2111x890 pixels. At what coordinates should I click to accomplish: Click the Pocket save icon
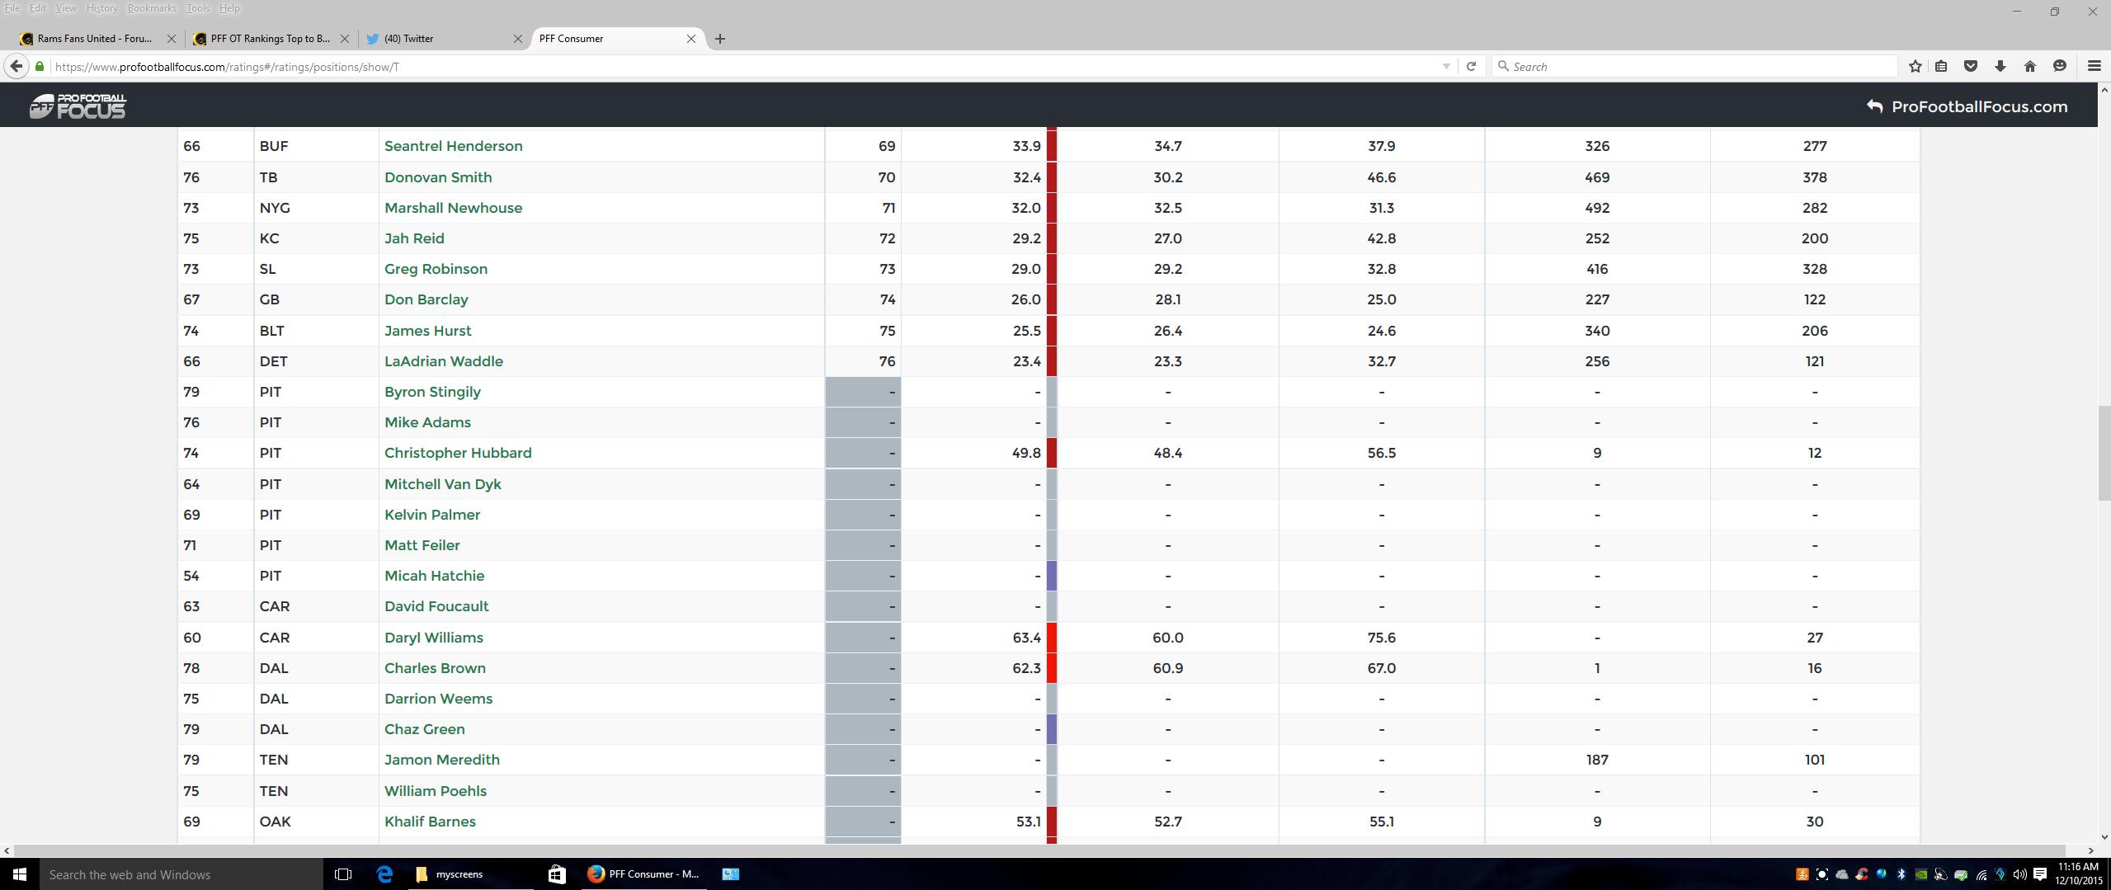(x=1971, y=66)
